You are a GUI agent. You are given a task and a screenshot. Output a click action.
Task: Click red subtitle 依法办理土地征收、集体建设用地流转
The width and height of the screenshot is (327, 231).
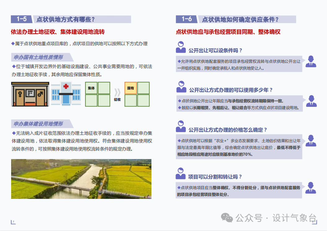[x=58, y=32]
